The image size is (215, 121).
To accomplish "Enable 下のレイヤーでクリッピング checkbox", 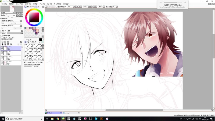I will pos(1,37).
